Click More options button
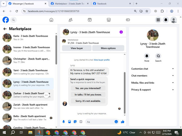The image size is (182, 136). click(108, 48)
